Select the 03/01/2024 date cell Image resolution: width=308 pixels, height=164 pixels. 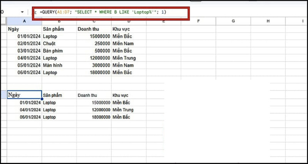[24, 51]
